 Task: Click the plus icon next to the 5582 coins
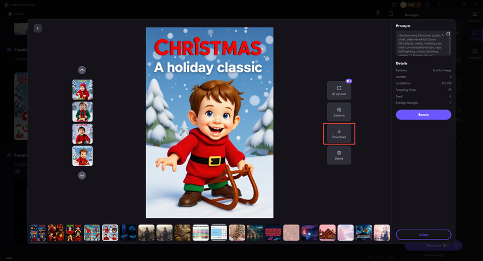(419, 5)
